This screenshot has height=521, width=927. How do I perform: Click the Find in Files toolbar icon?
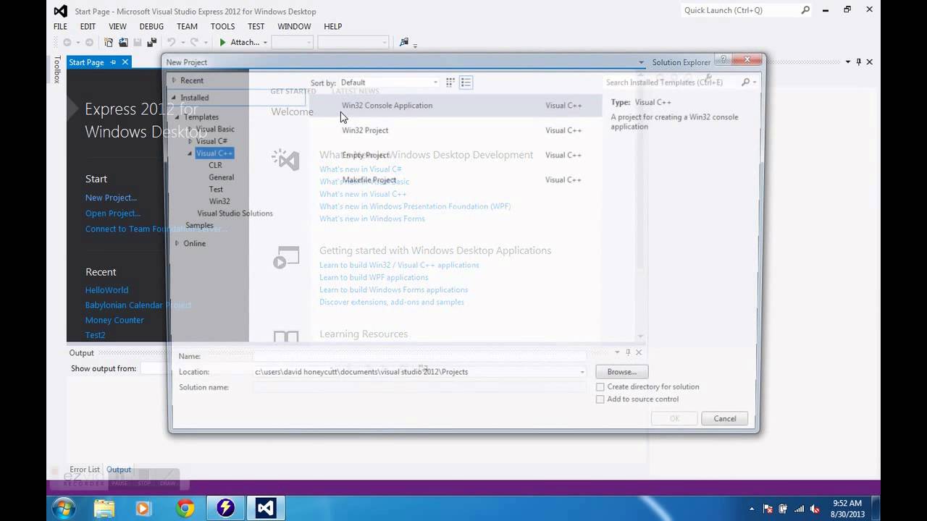[404, 43]
